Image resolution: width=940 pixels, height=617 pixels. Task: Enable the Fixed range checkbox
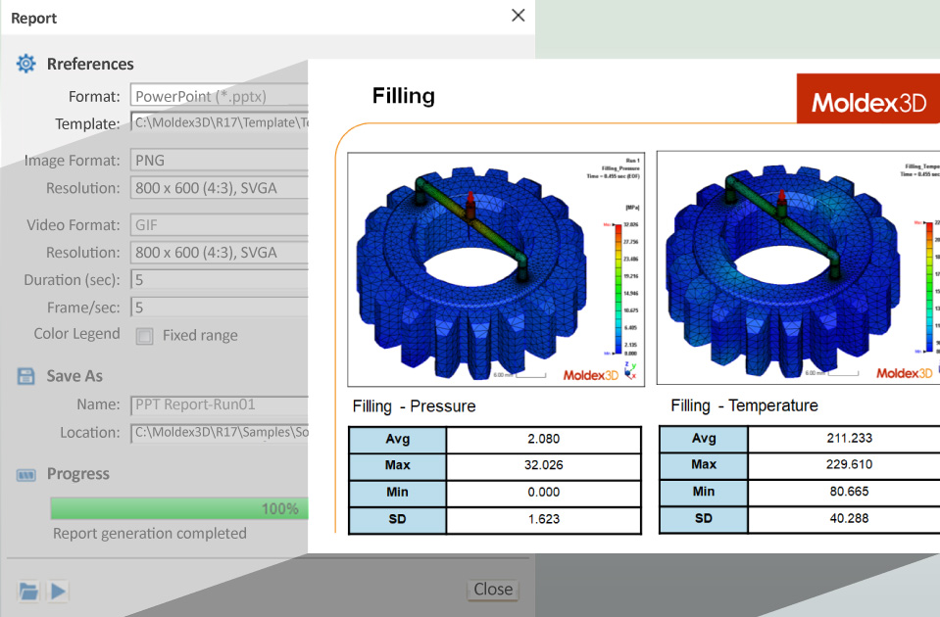click(x=145, y=336)
